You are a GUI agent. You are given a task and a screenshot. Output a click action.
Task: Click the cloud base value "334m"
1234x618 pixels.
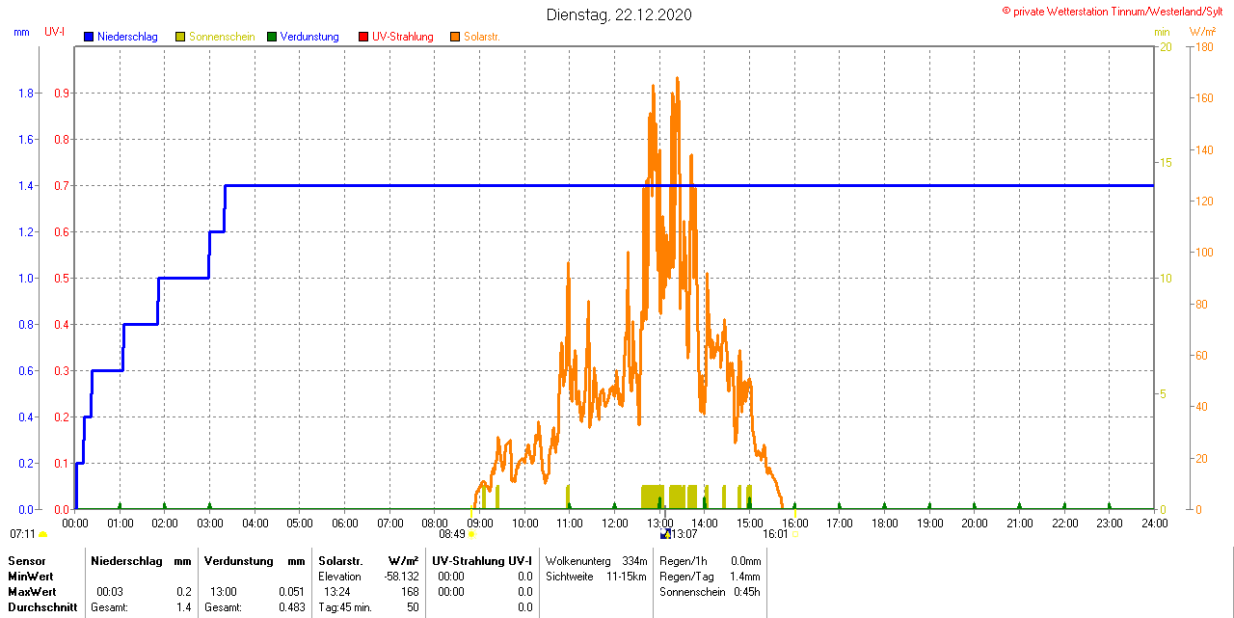634,560
